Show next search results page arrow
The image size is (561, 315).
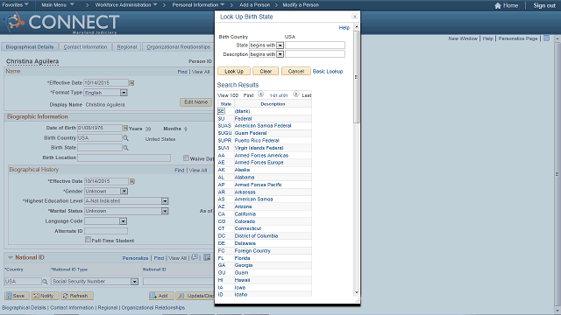[x=296, y=94]
